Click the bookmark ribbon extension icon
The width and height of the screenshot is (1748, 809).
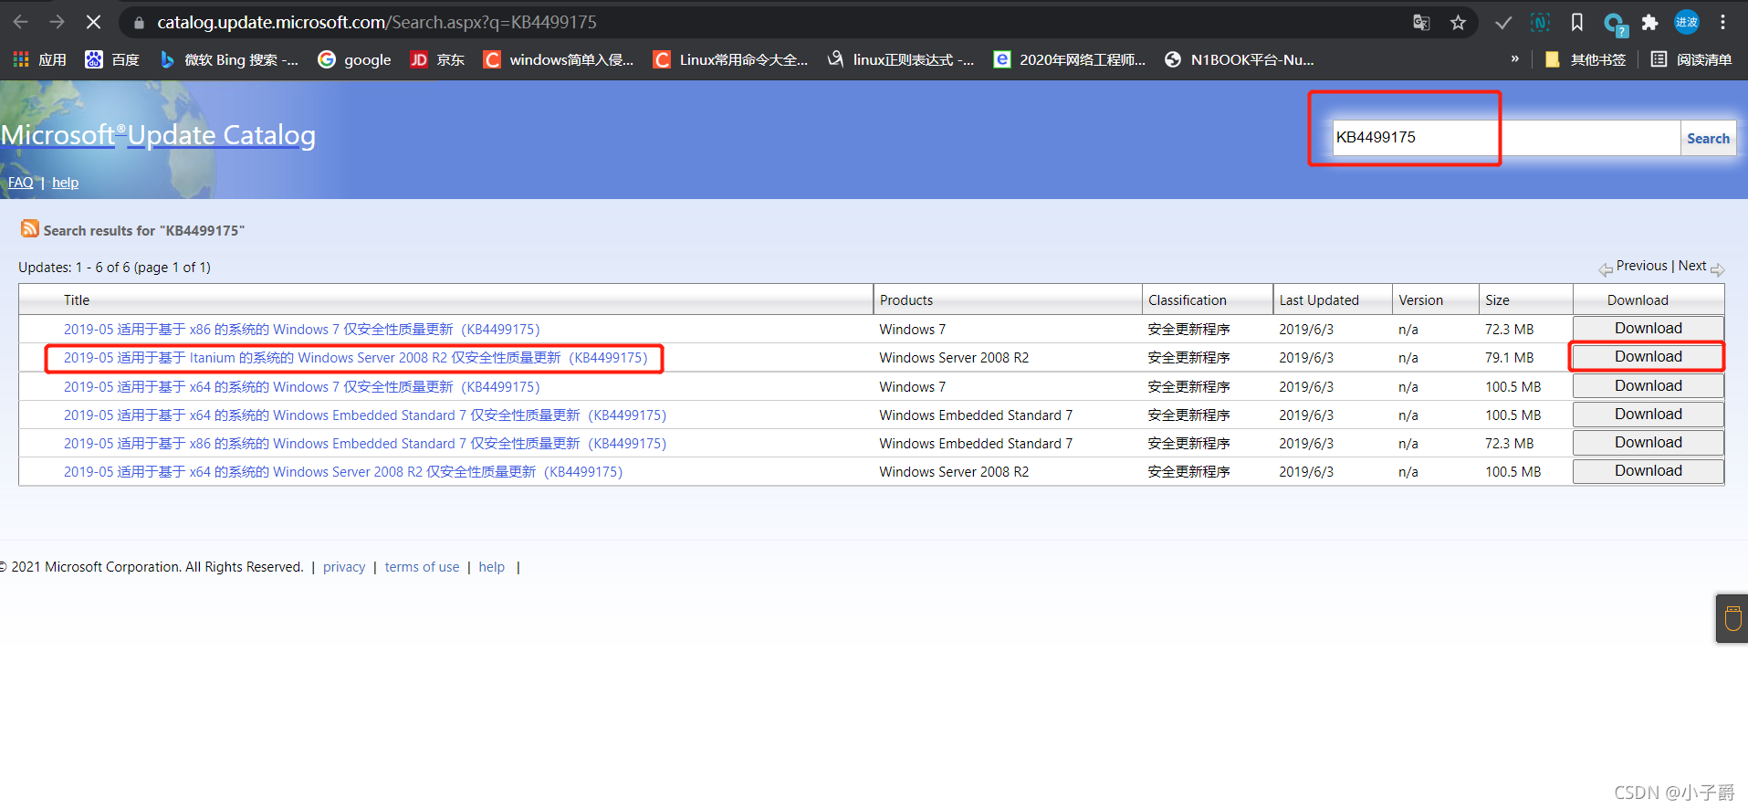[1576, 23]
